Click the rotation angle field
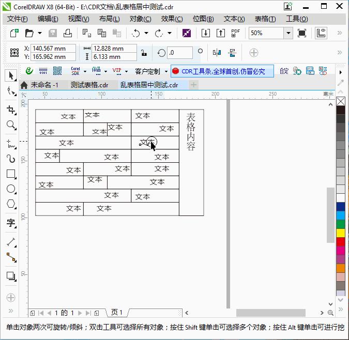The height and width of the screenshot is (340, 349). click(179, 53)
